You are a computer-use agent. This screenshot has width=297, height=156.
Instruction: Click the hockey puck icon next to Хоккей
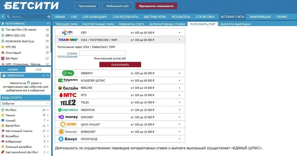tap(3, 120)
